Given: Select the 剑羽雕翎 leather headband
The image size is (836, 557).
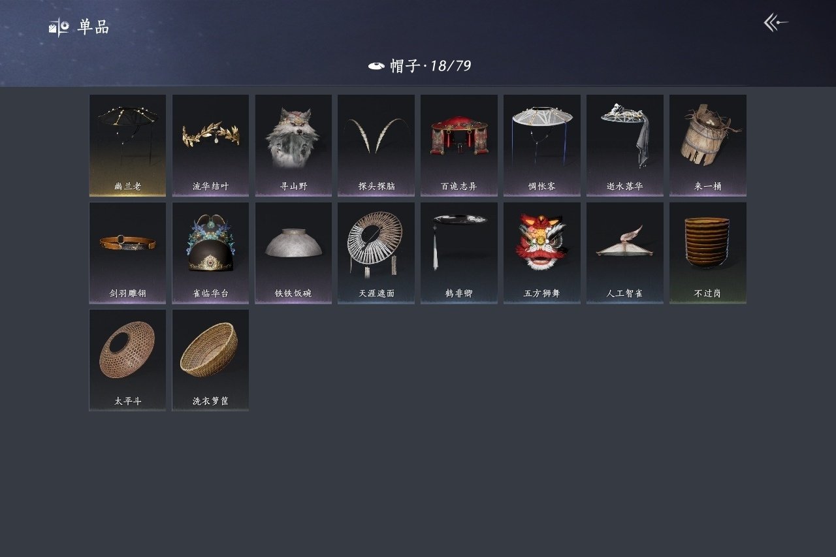Looking at the screenshot, I should click(x=127, y=253).
